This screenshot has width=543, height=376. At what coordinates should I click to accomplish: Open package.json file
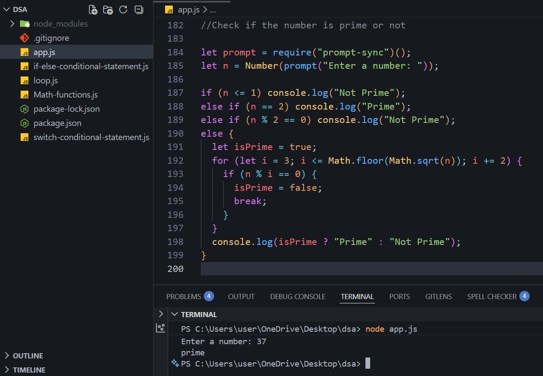click(x=57, y=123)
